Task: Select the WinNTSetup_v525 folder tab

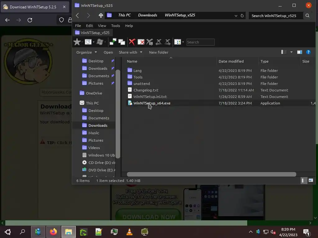Action: click(92, 33)
